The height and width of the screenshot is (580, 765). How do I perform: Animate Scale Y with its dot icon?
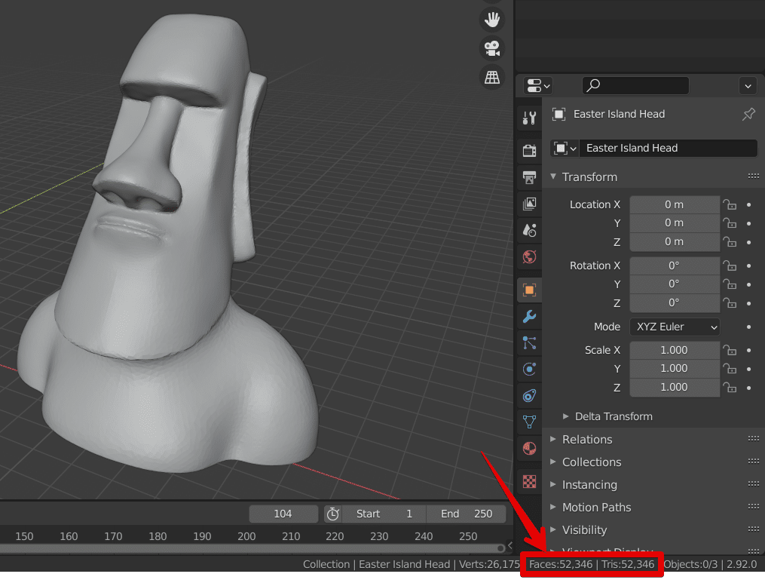pos(749,369)
